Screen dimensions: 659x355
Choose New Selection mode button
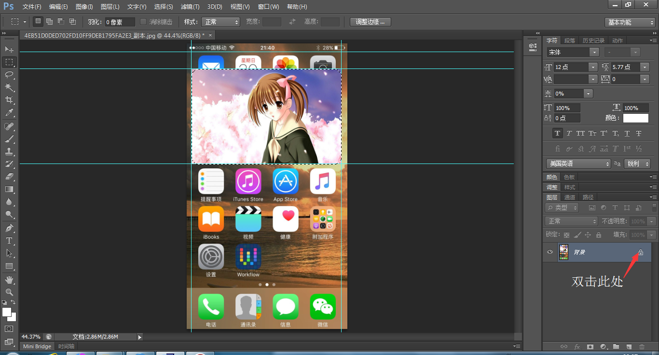(x=38, y=22)
